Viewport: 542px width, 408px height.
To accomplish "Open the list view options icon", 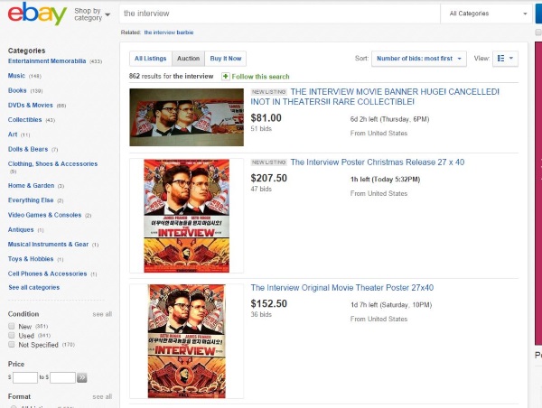I will [x=506, y=58].
